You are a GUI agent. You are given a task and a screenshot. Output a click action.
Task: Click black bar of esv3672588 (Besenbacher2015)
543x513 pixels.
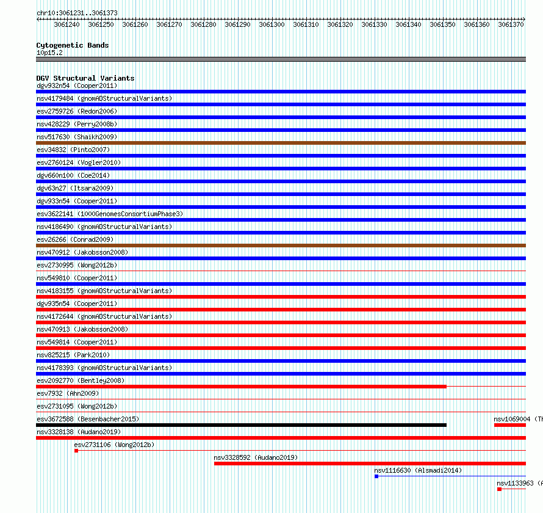[242, 425]
